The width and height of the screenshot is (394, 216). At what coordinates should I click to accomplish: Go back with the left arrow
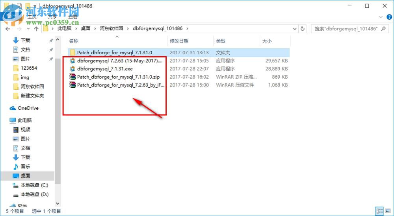[7, 29]
